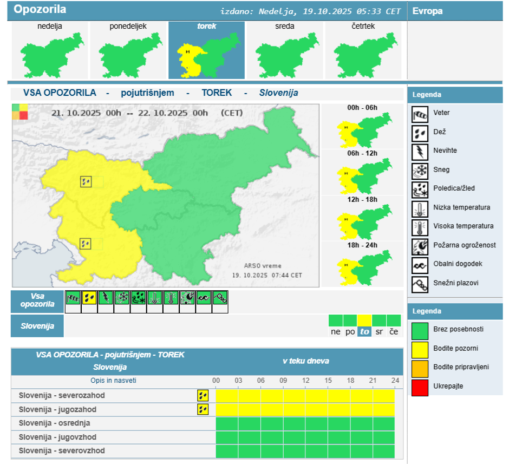This screenshot has width=509, height=464.
Task: Click the Vsa opozorila button
Action: (x=37, y=300)
